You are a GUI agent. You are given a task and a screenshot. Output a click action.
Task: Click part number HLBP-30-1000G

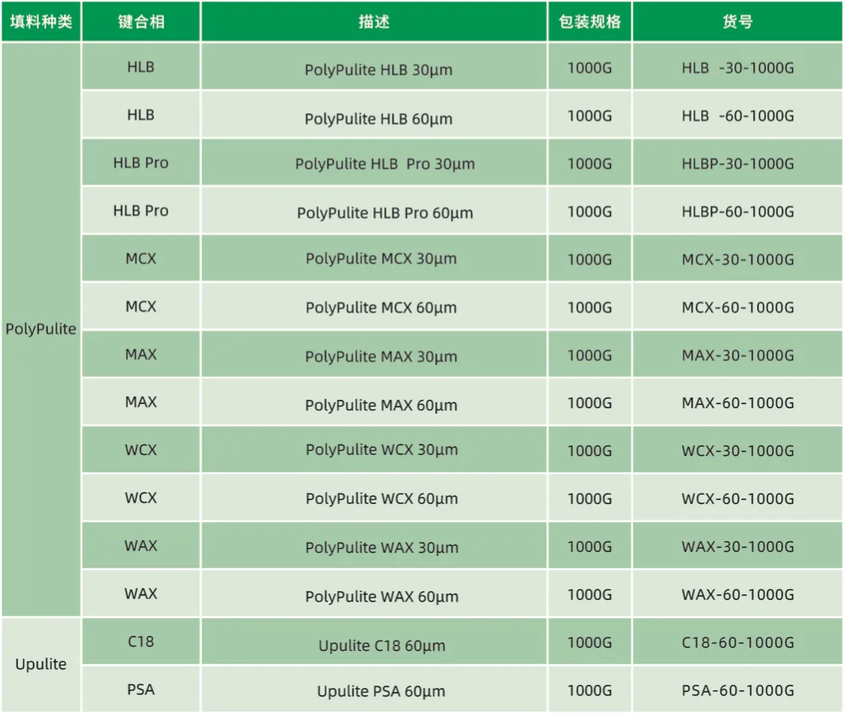[x=737, y=163]
